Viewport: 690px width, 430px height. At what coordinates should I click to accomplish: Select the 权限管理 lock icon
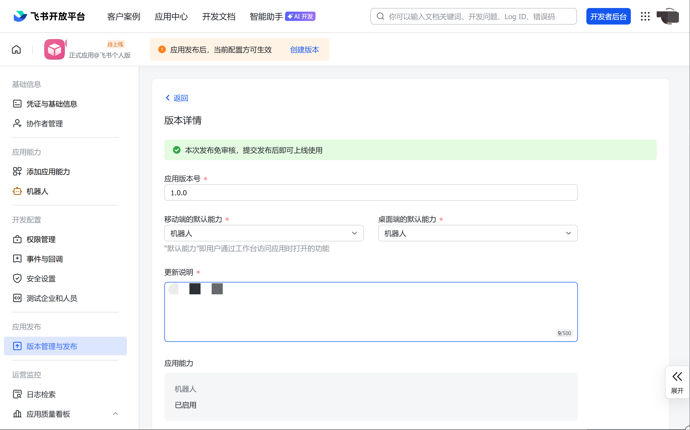coord(17,239)
